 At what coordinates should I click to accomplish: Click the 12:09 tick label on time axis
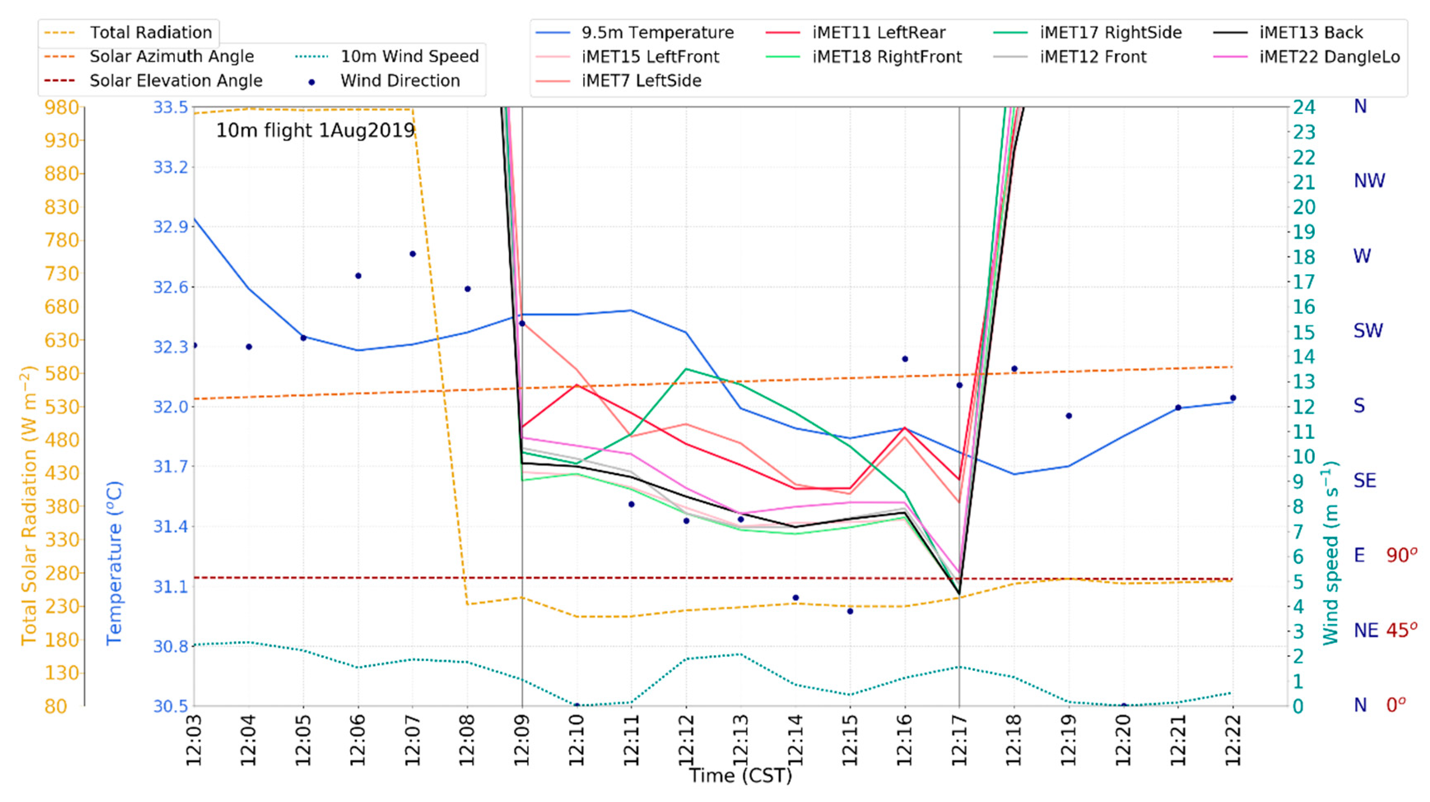[x=522, y=741]
